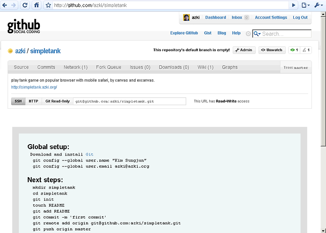This screenshot has width=326, height=233.
Task: Open the browser home page icon
Action: coord(37,5)
